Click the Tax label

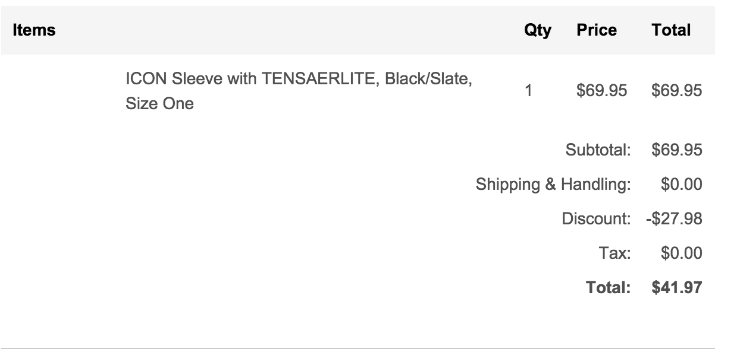[614, 254]
